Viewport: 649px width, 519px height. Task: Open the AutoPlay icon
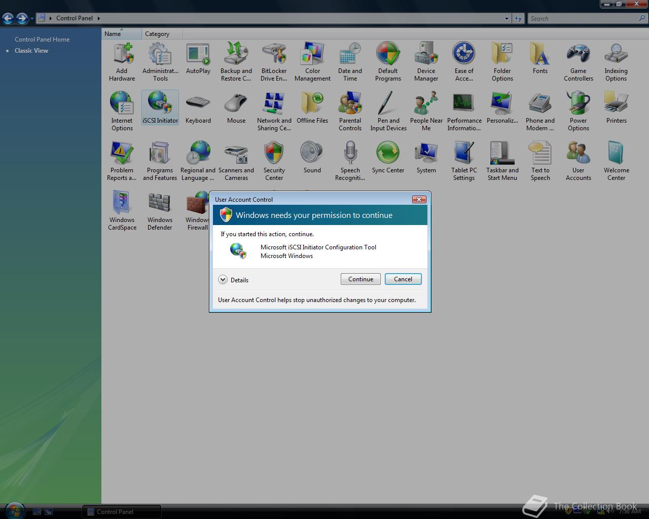coord(198,58)
